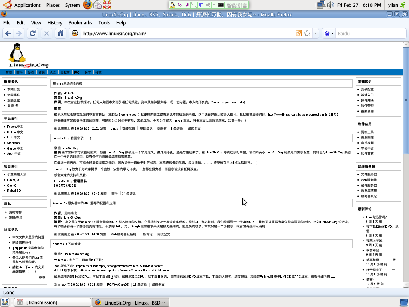Open the Baidu search engine selector
The image size is (409, 307).
(328, 34)
